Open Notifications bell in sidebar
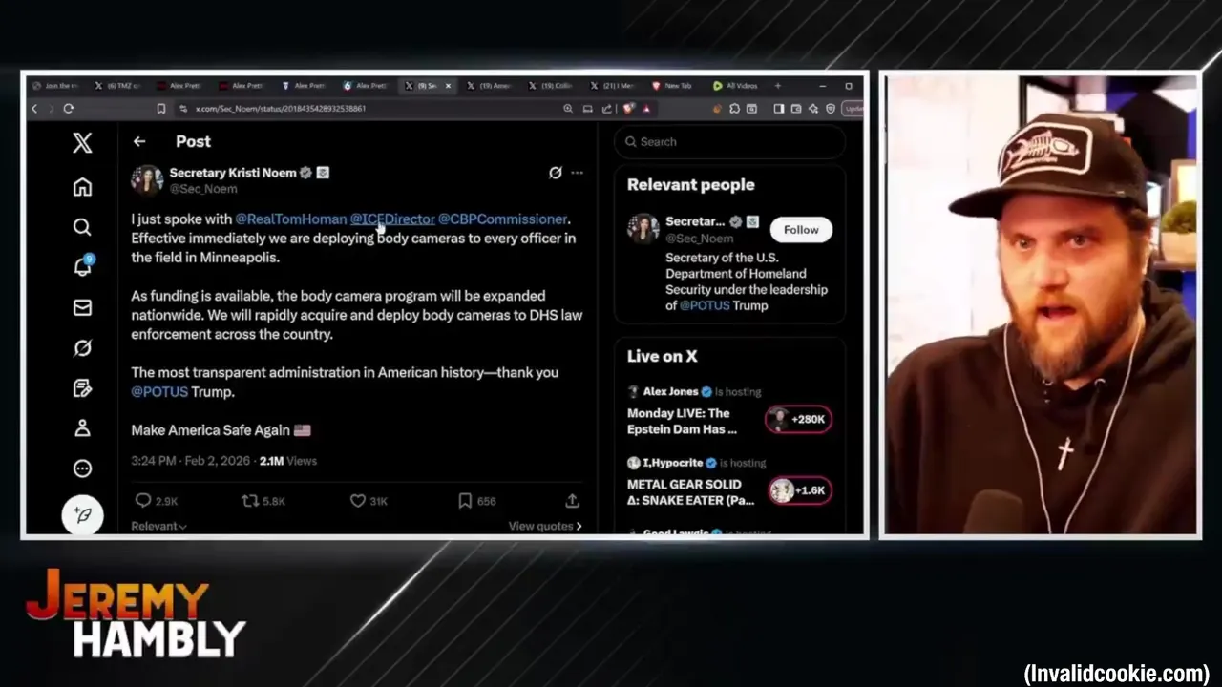This screenshot has width=1222, height=687. pos(83,266)
